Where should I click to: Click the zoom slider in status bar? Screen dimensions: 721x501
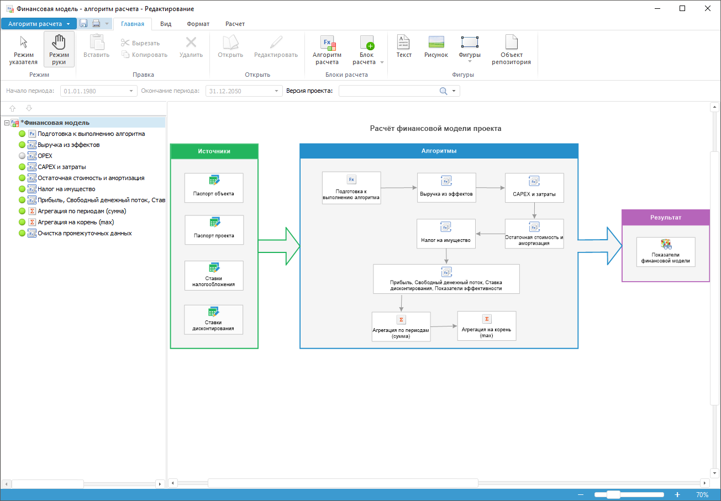point(613,495)
